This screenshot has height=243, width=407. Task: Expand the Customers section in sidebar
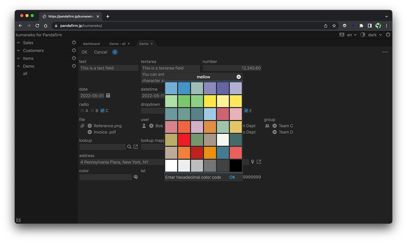(x=19, y=51)
